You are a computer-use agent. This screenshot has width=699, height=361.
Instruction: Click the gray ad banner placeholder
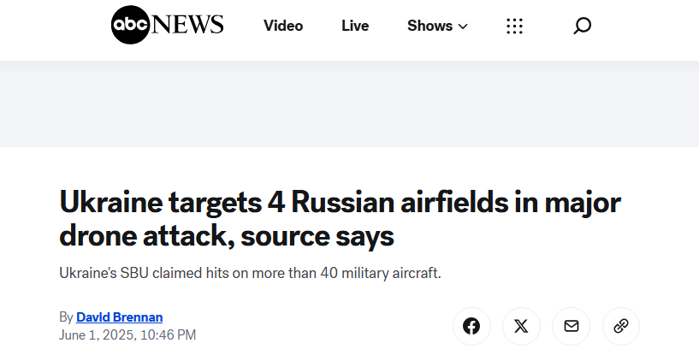point(349,104)
